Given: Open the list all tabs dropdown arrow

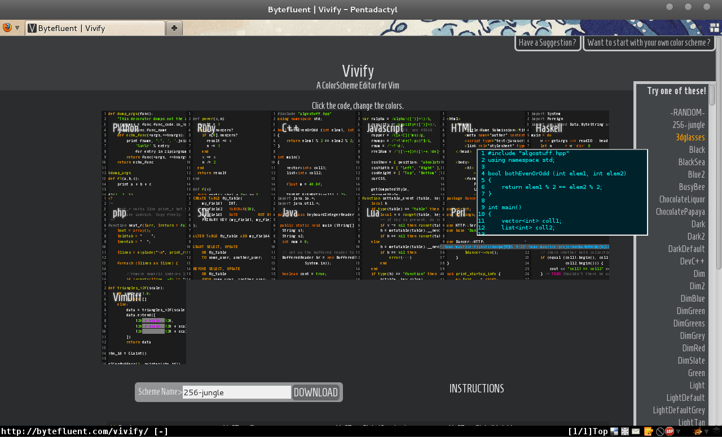Looking at the screenshot, I should (700, 28).
